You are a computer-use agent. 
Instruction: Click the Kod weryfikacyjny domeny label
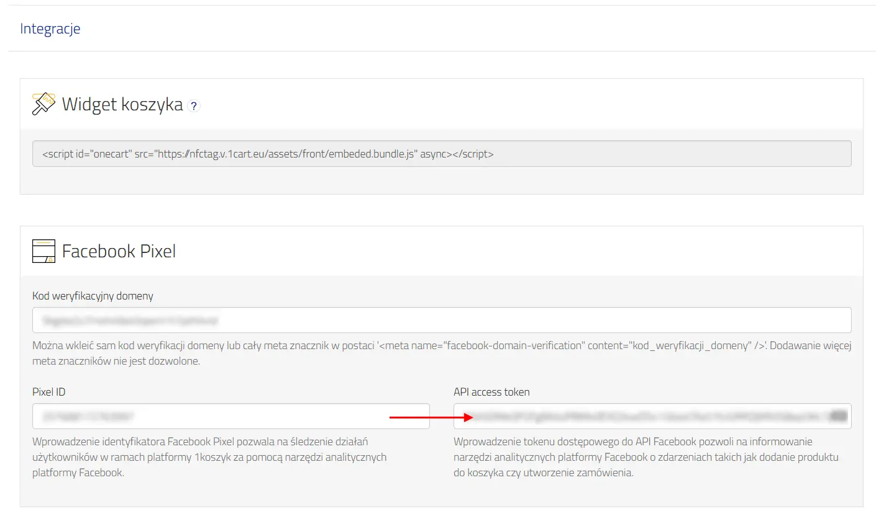point(93,296)
